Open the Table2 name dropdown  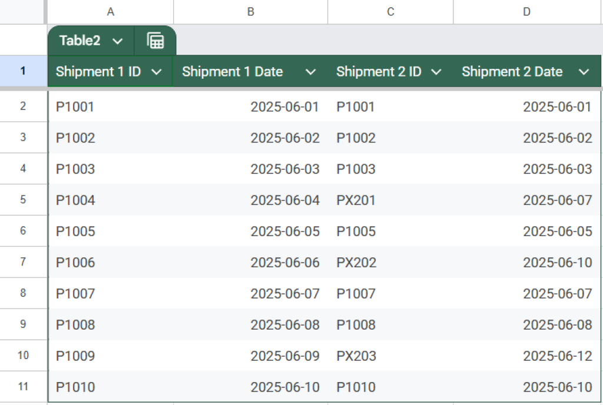[117, 41]
